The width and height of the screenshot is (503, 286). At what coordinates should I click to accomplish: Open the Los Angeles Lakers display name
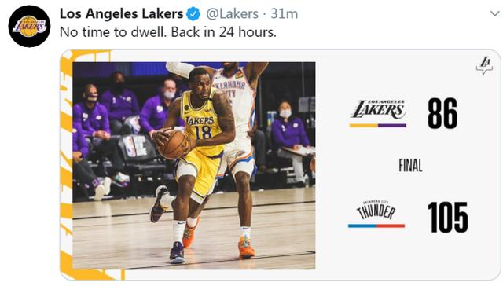pos(121,14)
